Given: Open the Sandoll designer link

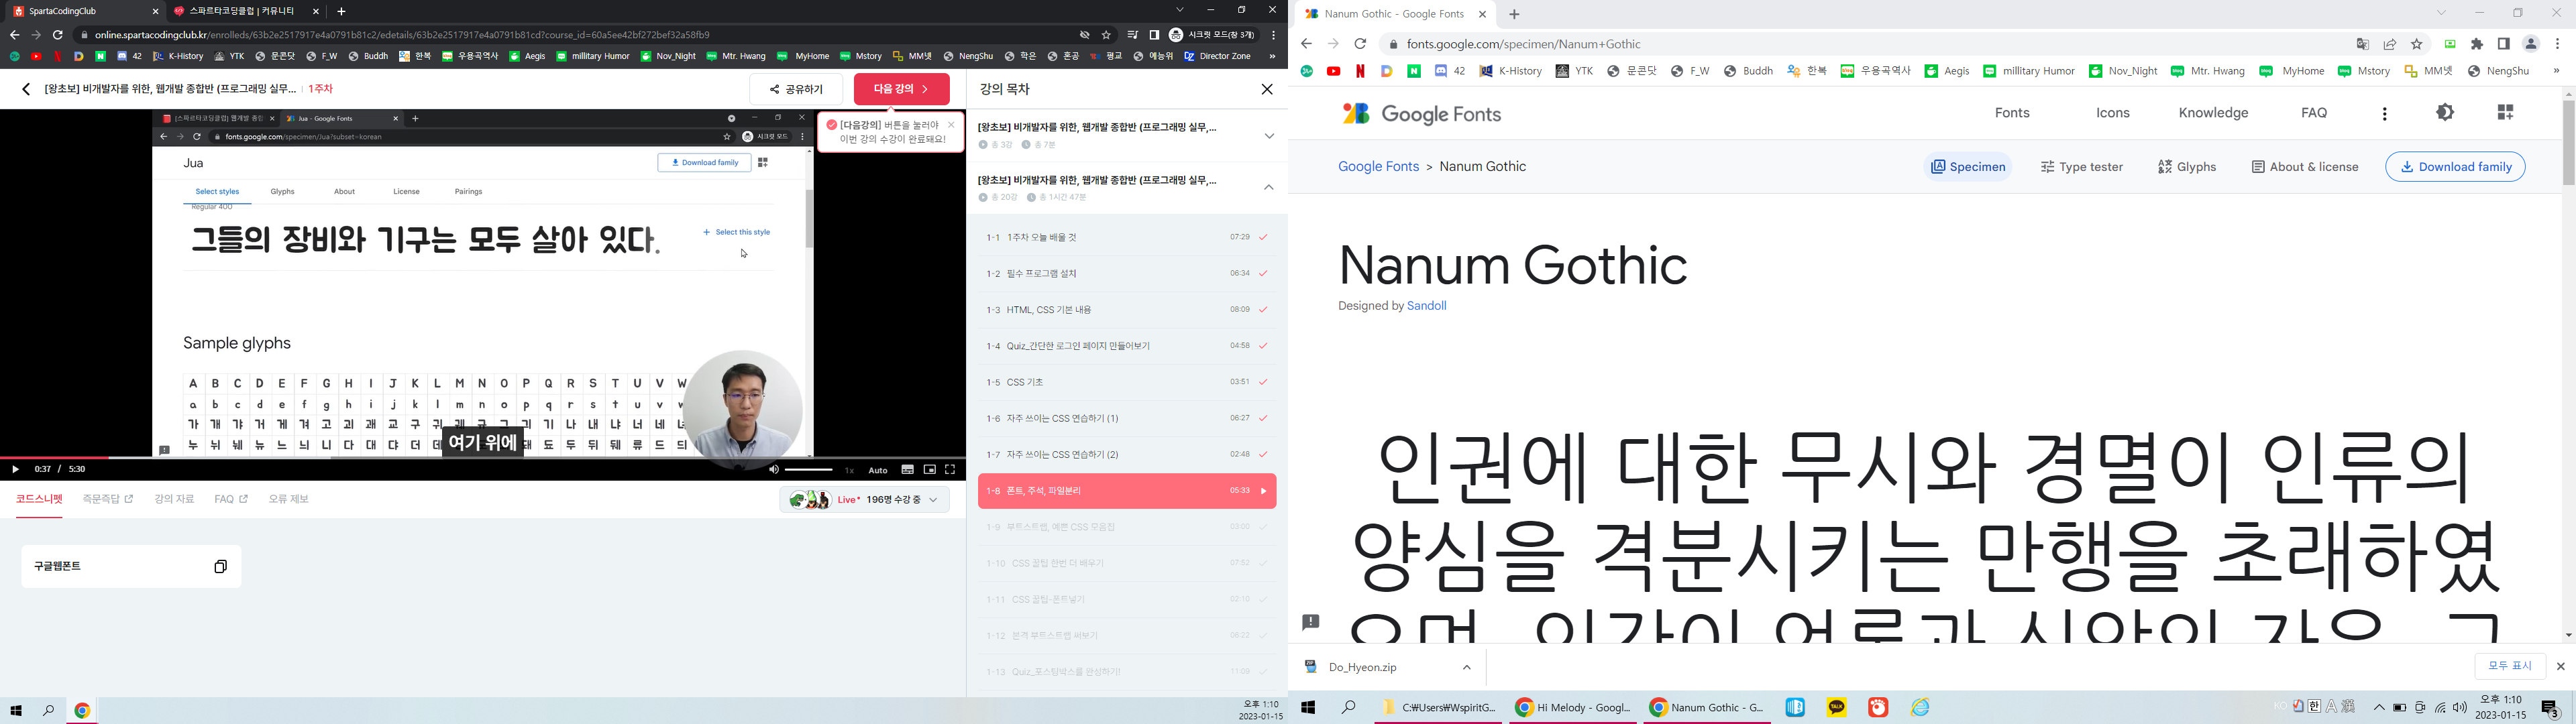Looking at the screenshot, I should pyautogui.click(x=1427, y=306).
